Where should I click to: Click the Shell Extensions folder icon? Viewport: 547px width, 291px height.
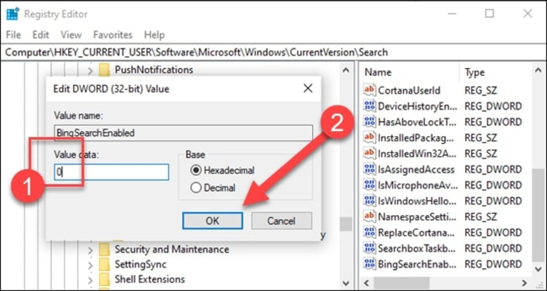[104, 279]
